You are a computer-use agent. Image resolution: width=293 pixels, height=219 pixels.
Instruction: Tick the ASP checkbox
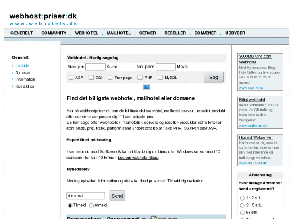(71, 77)
